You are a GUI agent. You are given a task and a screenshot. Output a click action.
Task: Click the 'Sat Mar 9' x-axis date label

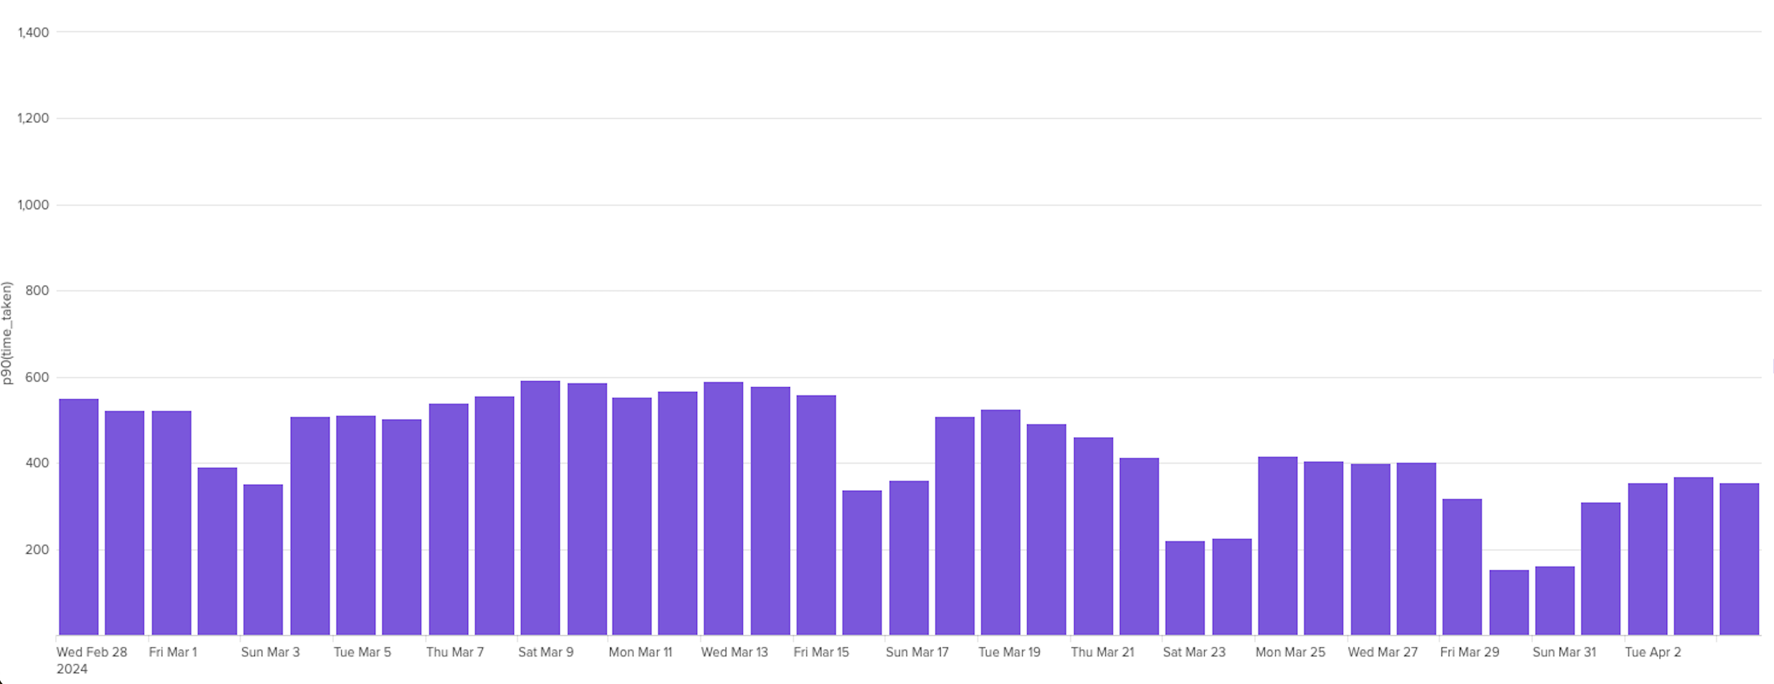(x=546, y=652)
